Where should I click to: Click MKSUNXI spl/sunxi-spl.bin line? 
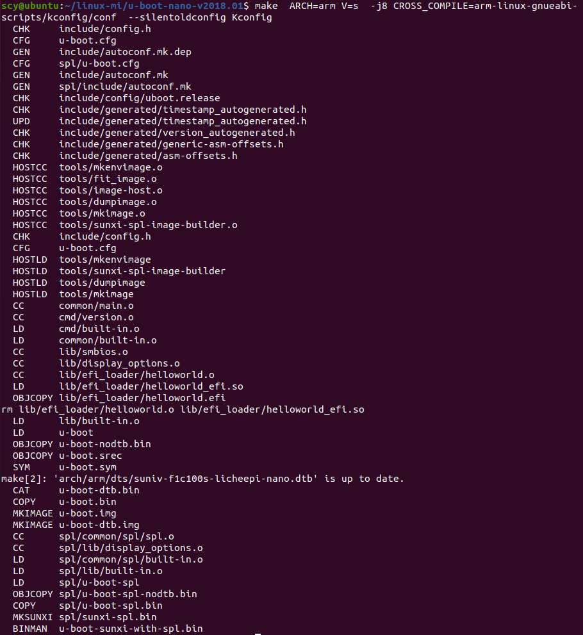point(85,618)
